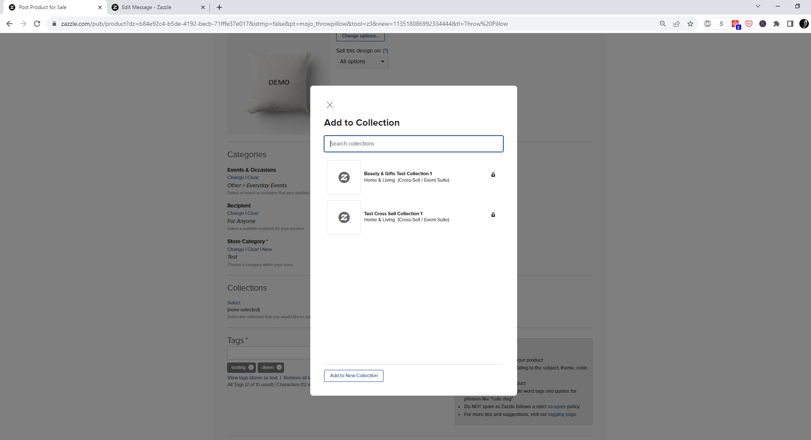This screenshot has width=811, height=440.
Task: Open the no-spam policy link
Action: pyautogui.click(x=557, y=406)
